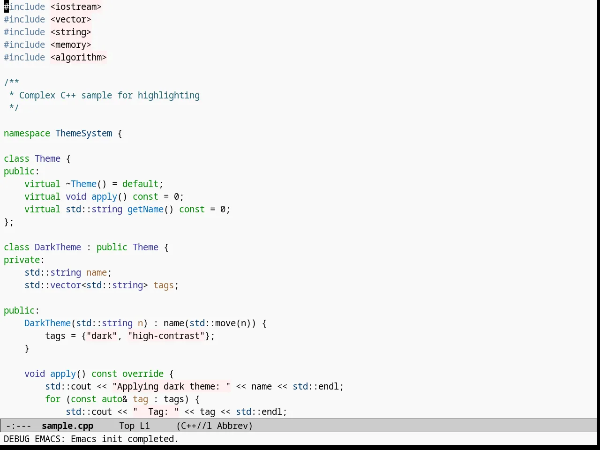Click the 'for' loop keyword
The image size is (600, 450).
coord(52,399)
